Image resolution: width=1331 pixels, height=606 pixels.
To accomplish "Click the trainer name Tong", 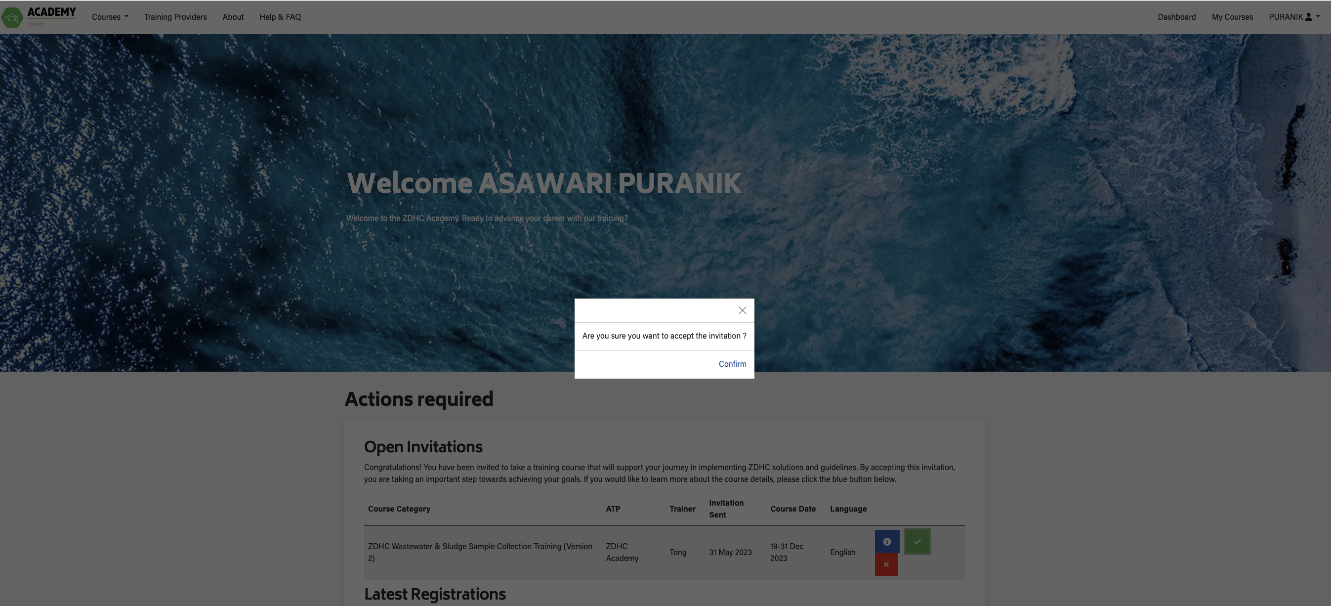I will (677, 552).
